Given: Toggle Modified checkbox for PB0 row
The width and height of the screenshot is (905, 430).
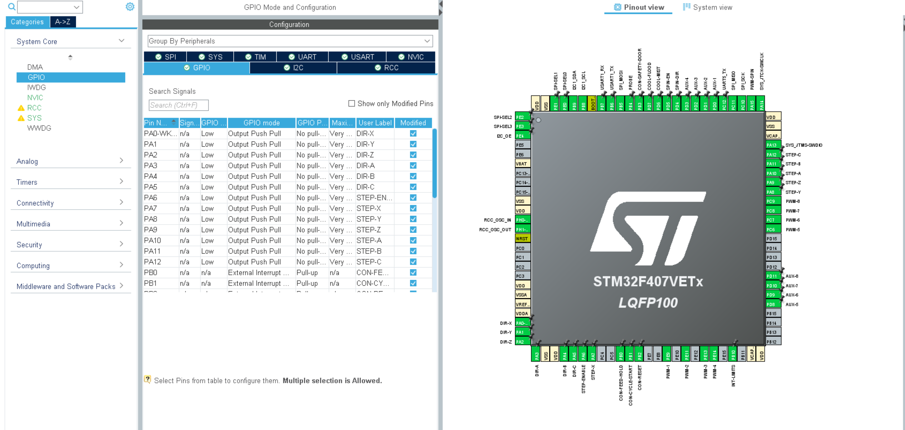Looking at the screenshot, I should 413,272.
